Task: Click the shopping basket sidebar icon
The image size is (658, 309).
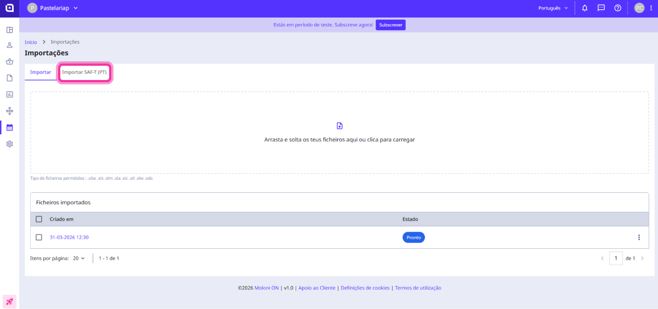Action: tap(9, 61)
